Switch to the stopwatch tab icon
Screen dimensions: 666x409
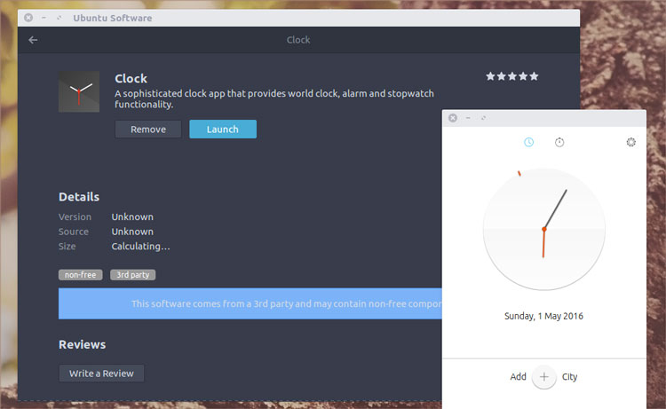[559, 142]
